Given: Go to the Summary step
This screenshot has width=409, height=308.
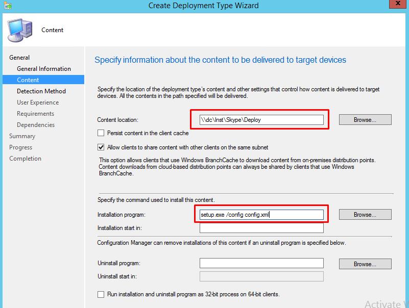Looking at the screenshot, I should [x=22, y=136].
